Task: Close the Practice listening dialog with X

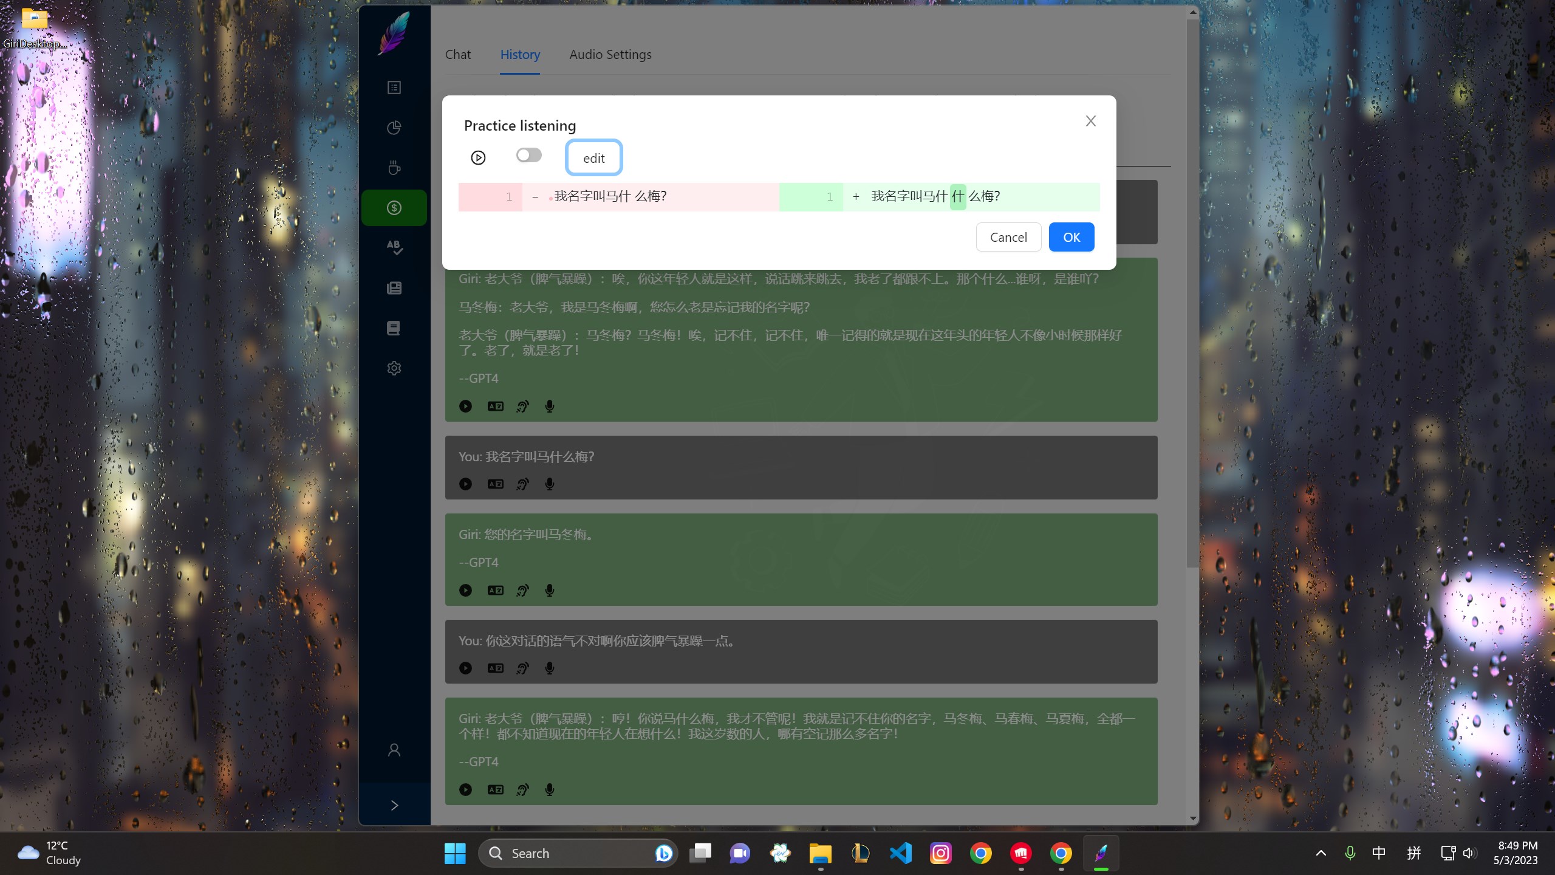Action: (x=1090, y=121)
